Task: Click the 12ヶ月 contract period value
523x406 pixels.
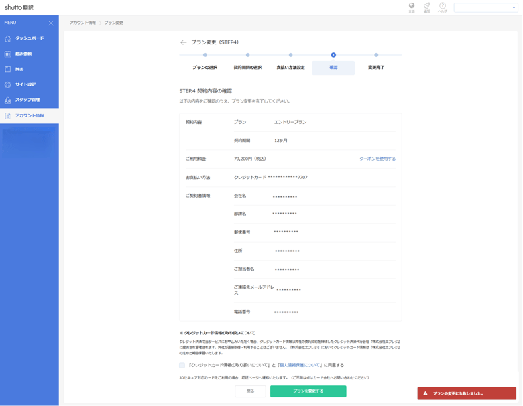Action: click(281, 141)
